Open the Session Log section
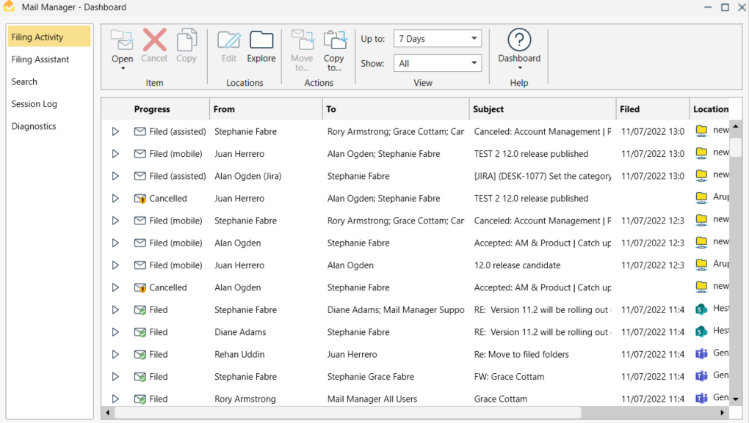 (34, 104)
